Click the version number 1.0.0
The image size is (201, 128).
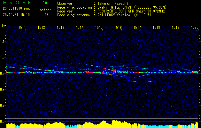pos(43,3)
